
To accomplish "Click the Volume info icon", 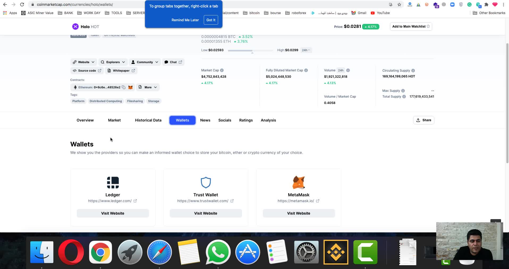I will pyautogui.click(x=348, y=70).
